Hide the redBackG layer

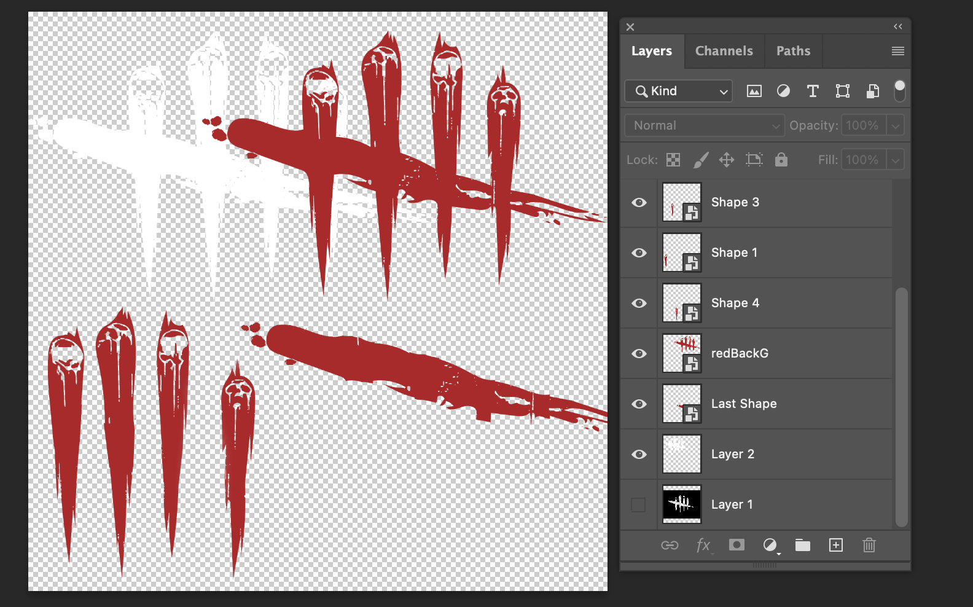(639, 353)
